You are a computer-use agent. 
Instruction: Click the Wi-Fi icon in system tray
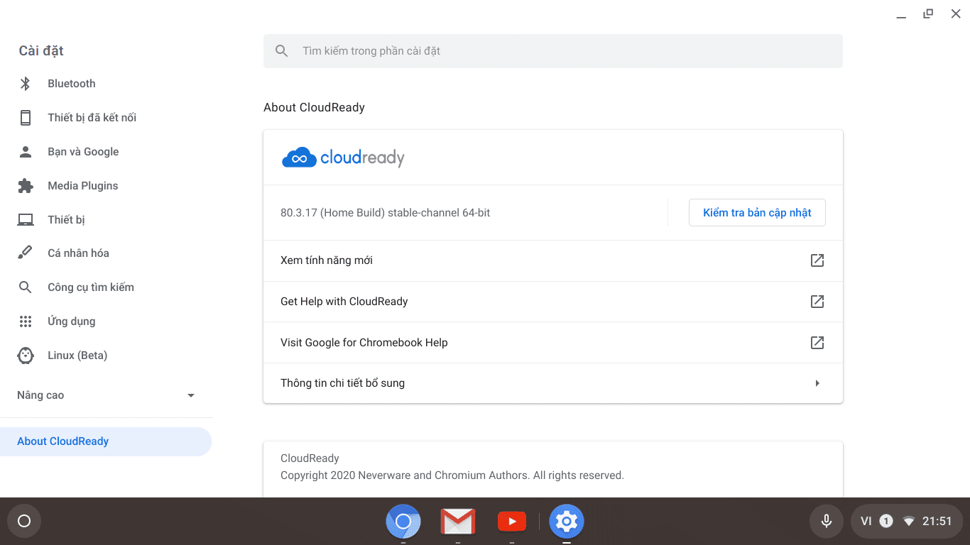tap(908, 522)
